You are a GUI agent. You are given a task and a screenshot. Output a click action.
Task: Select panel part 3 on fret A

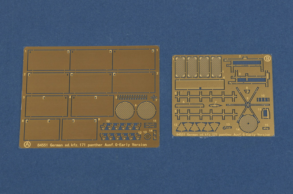click(47, 106)
